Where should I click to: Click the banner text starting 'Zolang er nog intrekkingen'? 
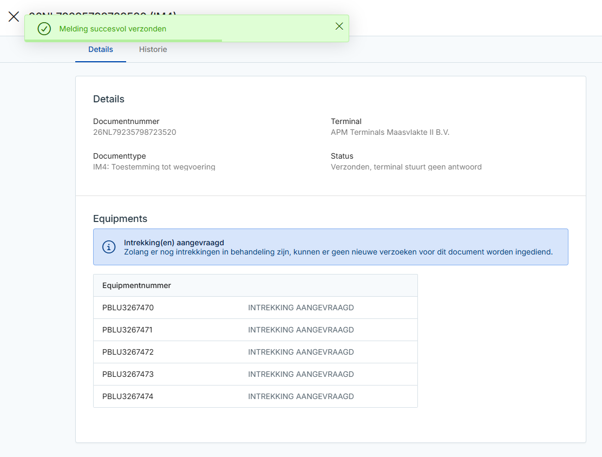pyautogui.click(x=338, y=252)
